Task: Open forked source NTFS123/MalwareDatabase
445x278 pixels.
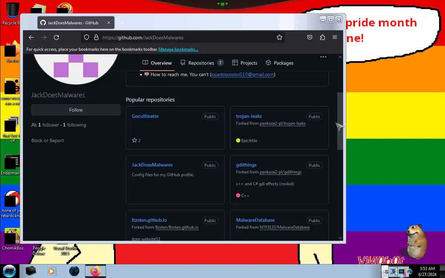Action: point(285,227)
